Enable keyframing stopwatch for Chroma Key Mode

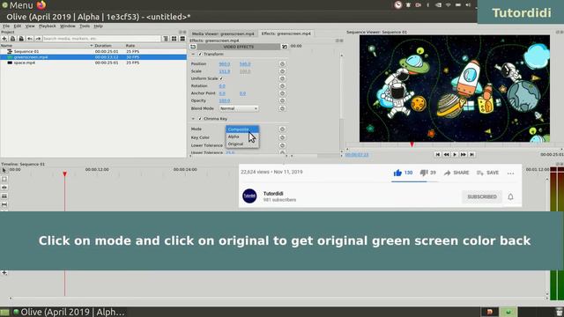[x=282, y=129]
